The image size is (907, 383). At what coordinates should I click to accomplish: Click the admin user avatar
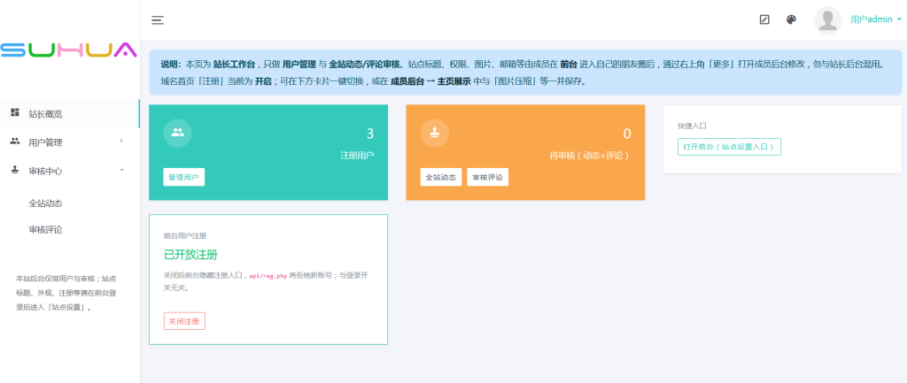tap(828, 20)
